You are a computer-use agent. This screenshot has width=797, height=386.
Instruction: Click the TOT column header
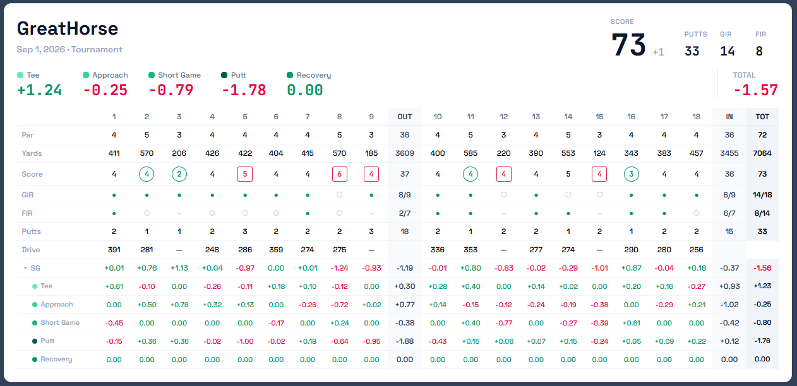coord(762,117)
